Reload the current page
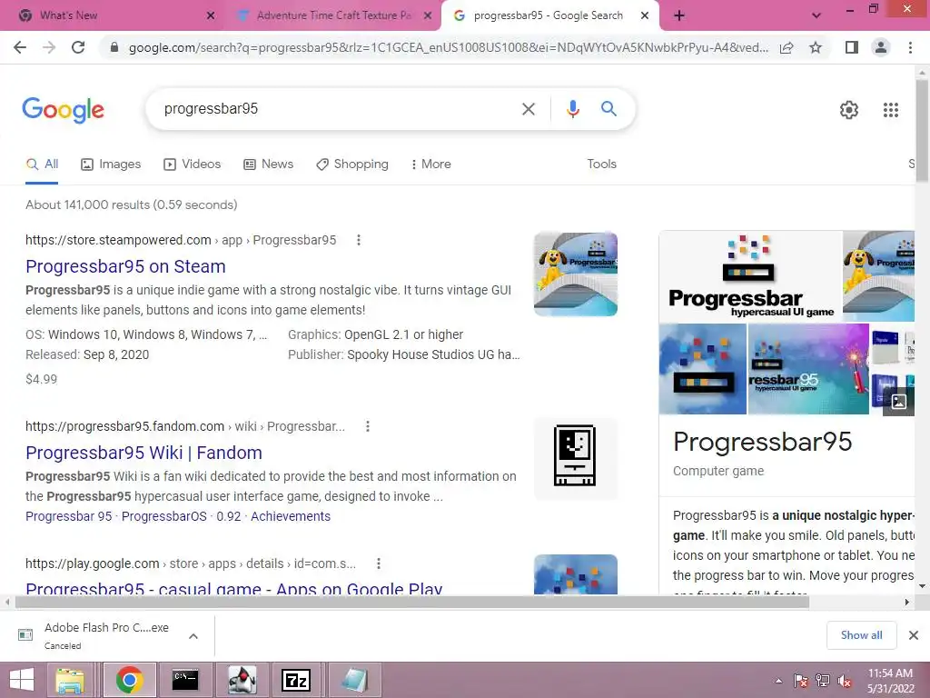Image resolution: width=930 pixels, height=698 pixels. 78,47
